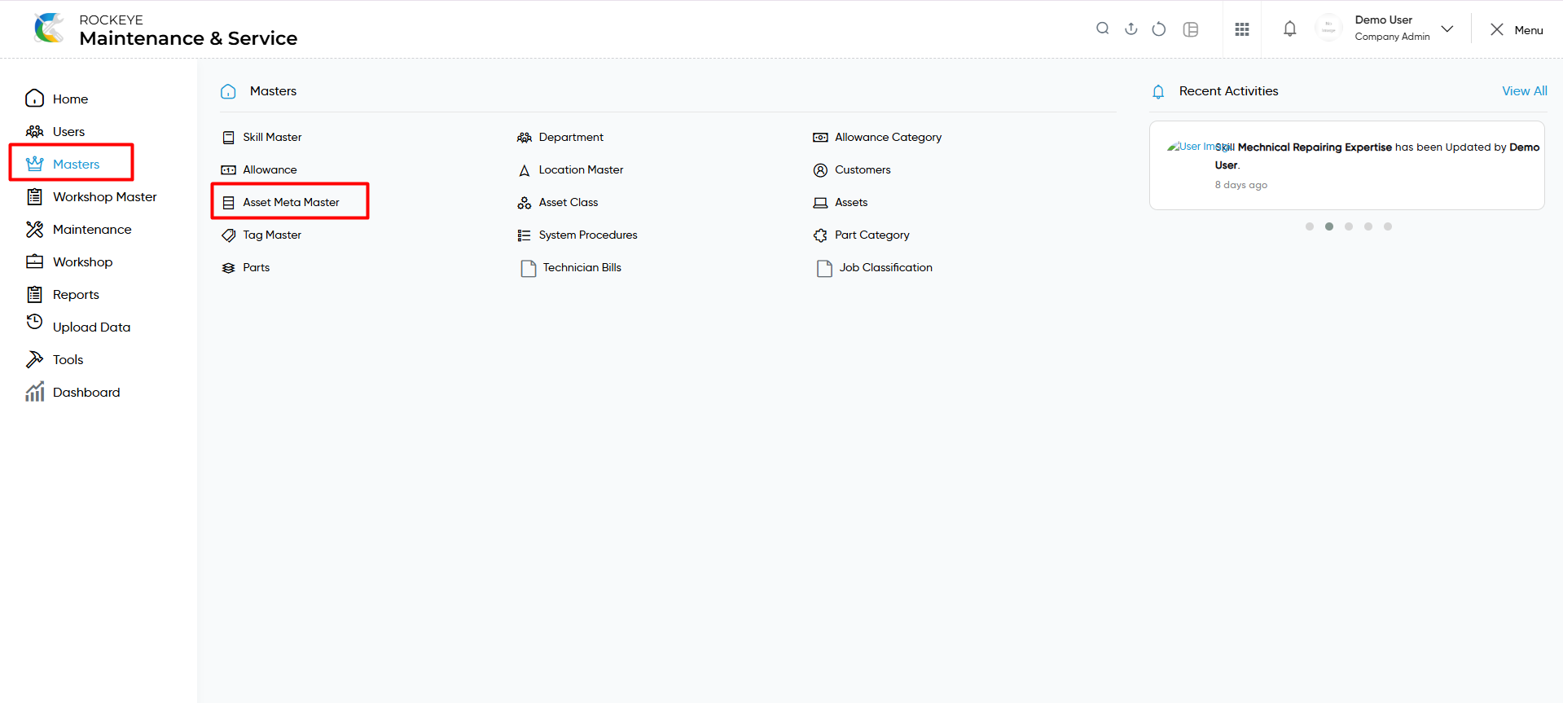This screenshot has height=703, width=1563.
Task: Click the Asset Class icon
Action: coord(525,202)
